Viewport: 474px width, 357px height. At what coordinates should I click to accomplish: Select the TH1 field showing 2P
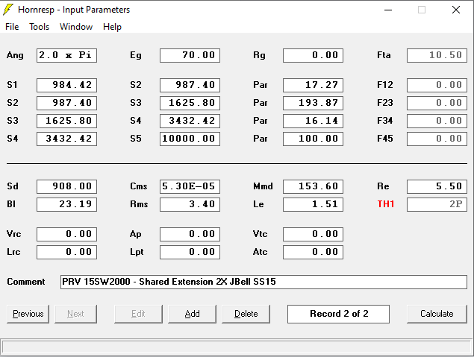point(437,204)
